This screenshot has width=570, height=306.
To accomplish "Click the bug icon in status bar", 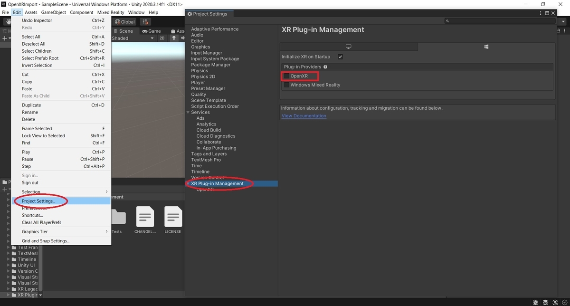I will [x=535, y=302].
